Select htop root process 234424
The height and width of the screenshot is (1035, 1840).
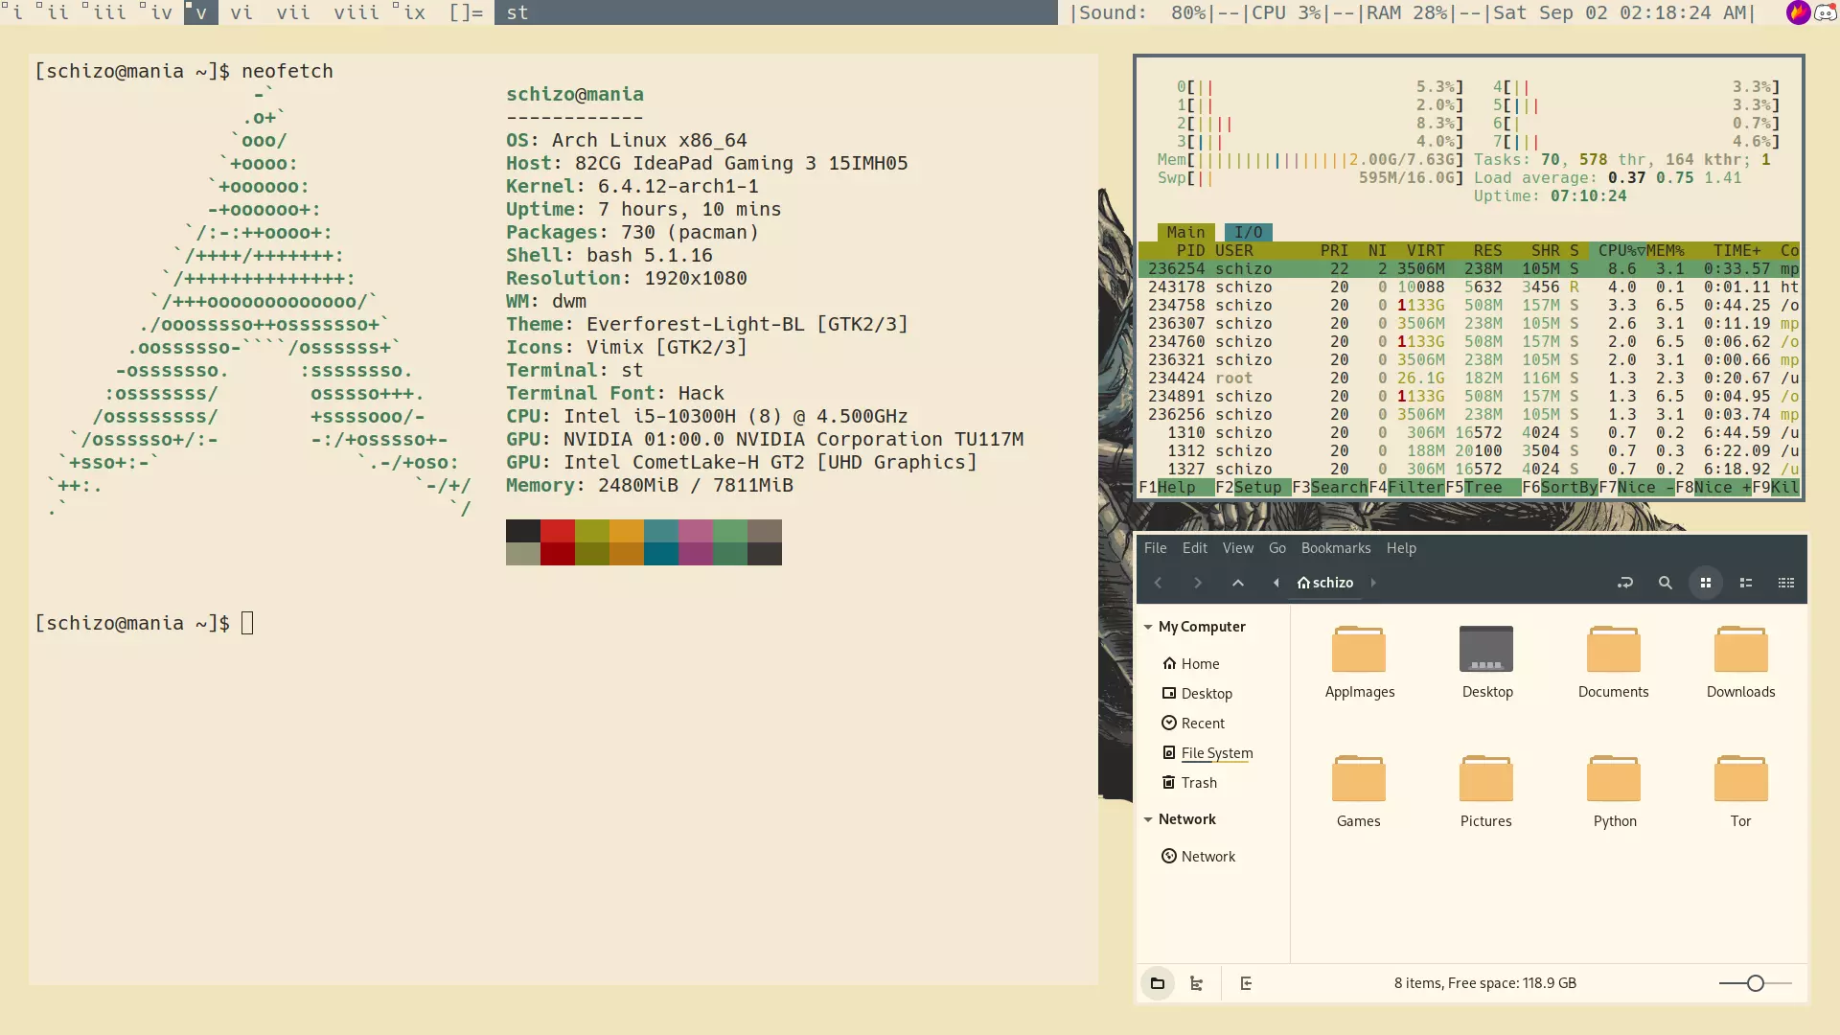click(1469, 378)
